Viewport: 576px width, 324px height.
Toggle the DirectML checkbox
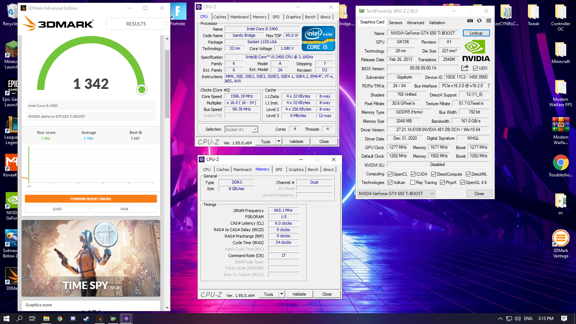click(468, 174)
